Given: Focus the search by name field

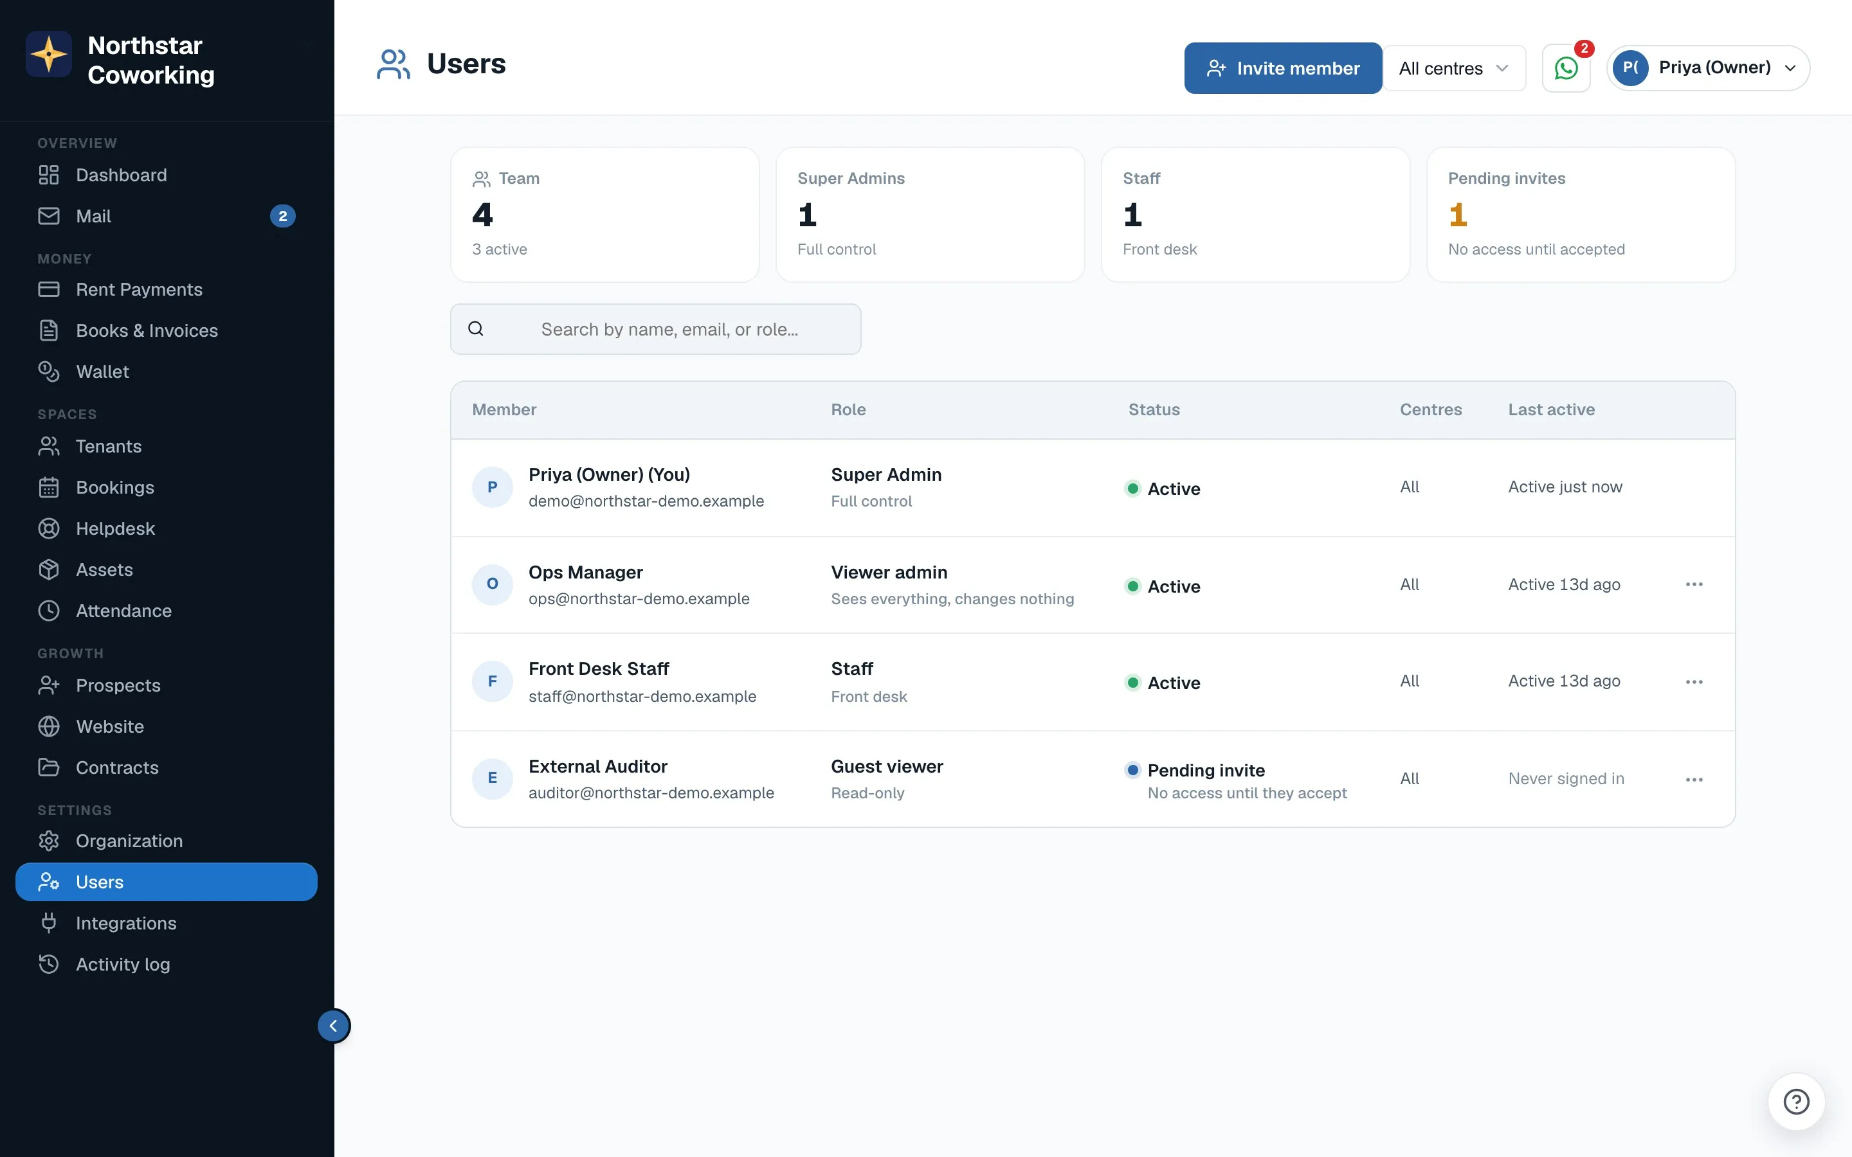Looking at the screenshot, I should (x=656, y=329).
